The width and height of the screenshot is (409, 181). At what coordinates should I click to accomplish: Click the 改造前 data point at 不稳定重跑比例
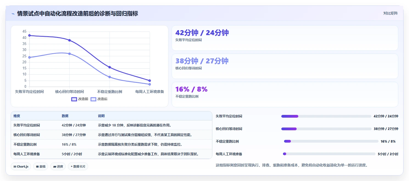[110, 67]
